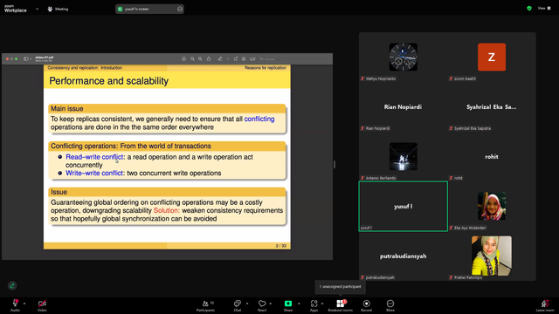The width and height of the screenshot is (559, 314).
Task: Click the slide page number 2 / 33
Action: pyautogui.click(x=281, y=246)
